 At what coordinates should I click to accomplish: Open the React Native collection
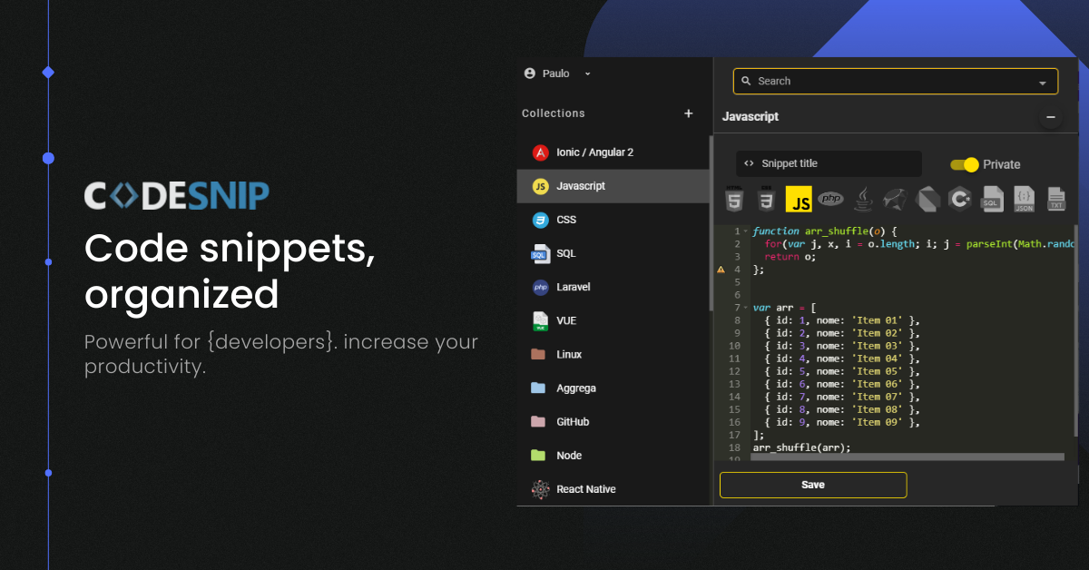pyautogui.click(x=613, y=489)
